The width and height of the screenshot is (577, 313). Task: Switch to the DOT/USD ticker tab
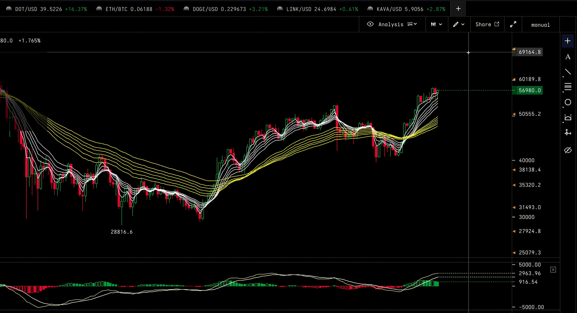pos(47,9)
